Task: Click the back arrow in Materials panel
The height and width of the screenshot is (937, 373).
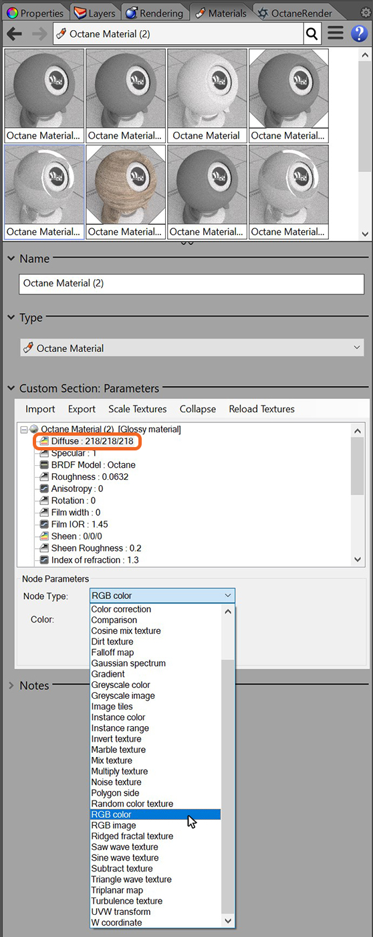Action: coord(15,33)
